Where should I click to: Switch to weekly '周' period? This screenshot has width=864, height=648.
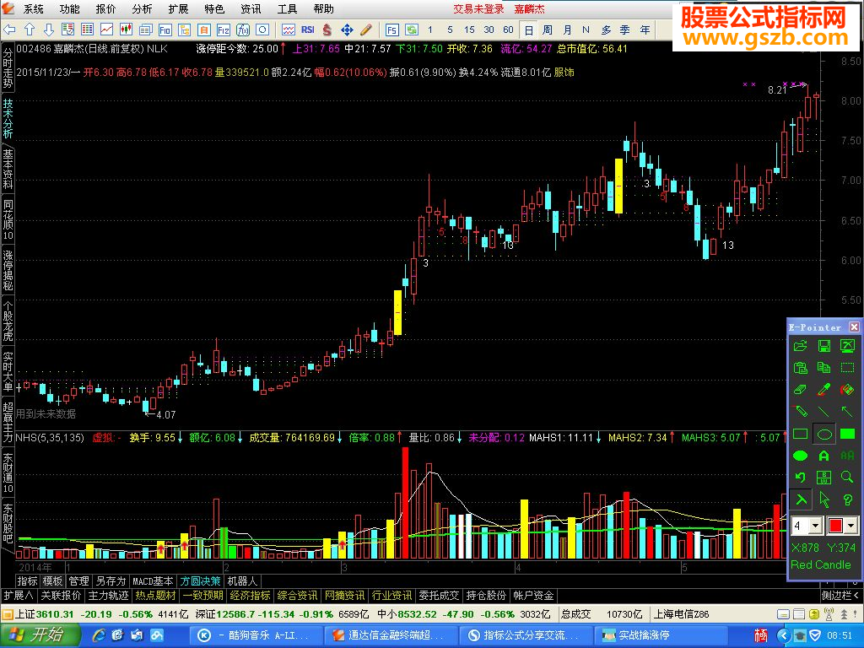tap(547, 30)
